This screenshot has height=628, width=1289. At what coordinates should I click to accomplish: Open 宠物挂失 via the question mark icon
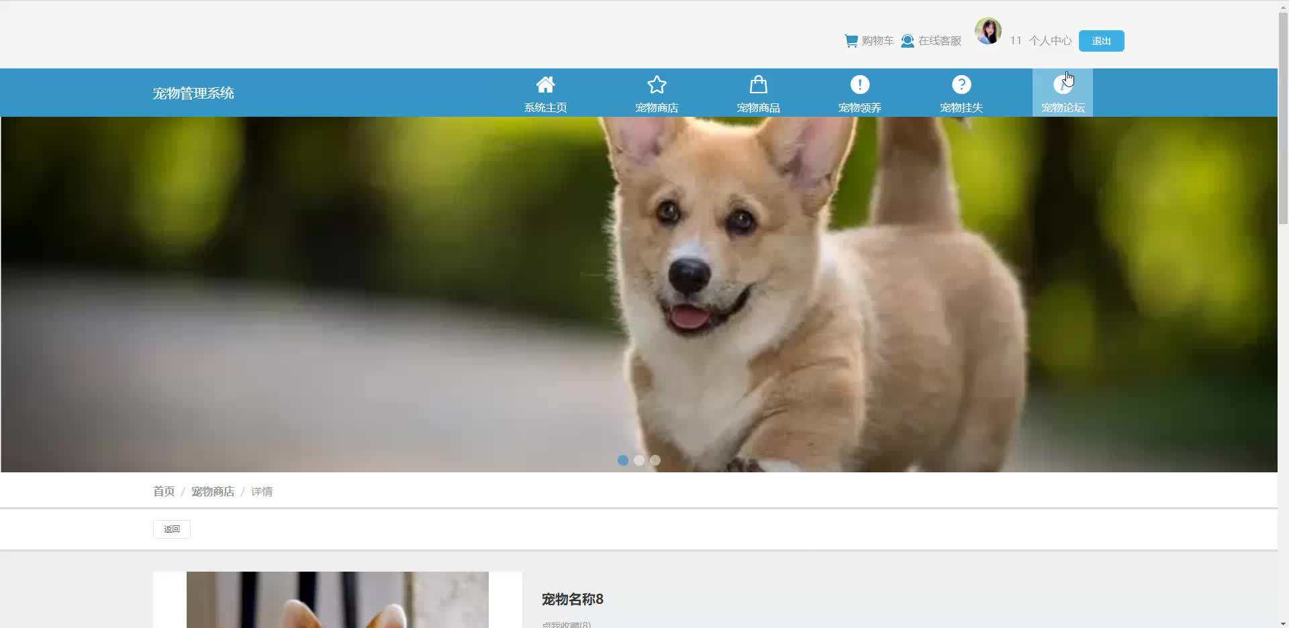(961, 85)
